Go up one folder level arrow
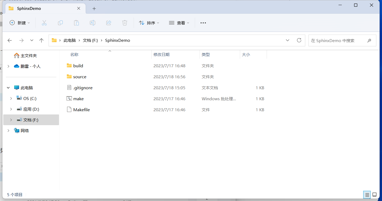Viewport: 382px width, 201px height. pos(41,40)
